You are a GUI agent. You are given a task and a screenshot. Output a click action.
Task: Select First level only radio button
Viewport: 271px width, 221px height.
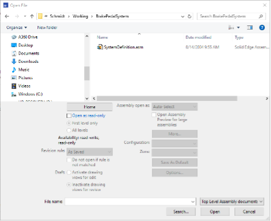point(69,123)
